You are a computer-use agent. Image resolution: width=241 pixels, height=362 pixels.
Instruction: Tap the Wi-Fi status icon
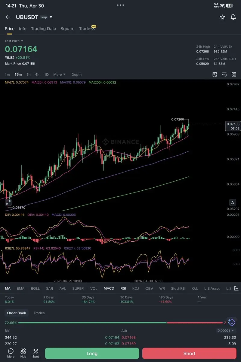coord(222,5)
